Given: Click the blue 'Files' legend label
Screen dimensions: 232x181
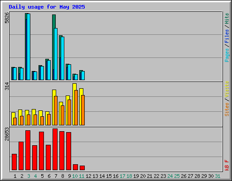Looking at the screenshot, I should 227,36.
